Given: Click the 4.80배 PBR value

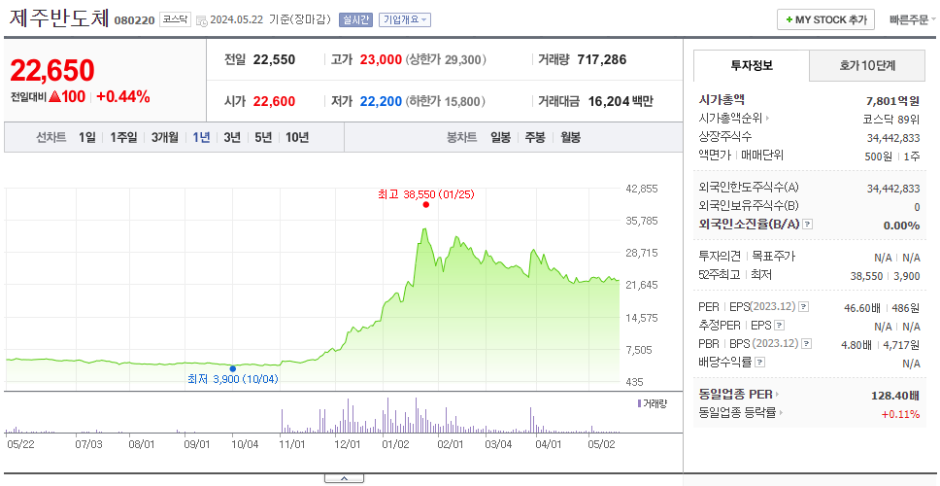Looking at the screenshot, I should point(857,345).
